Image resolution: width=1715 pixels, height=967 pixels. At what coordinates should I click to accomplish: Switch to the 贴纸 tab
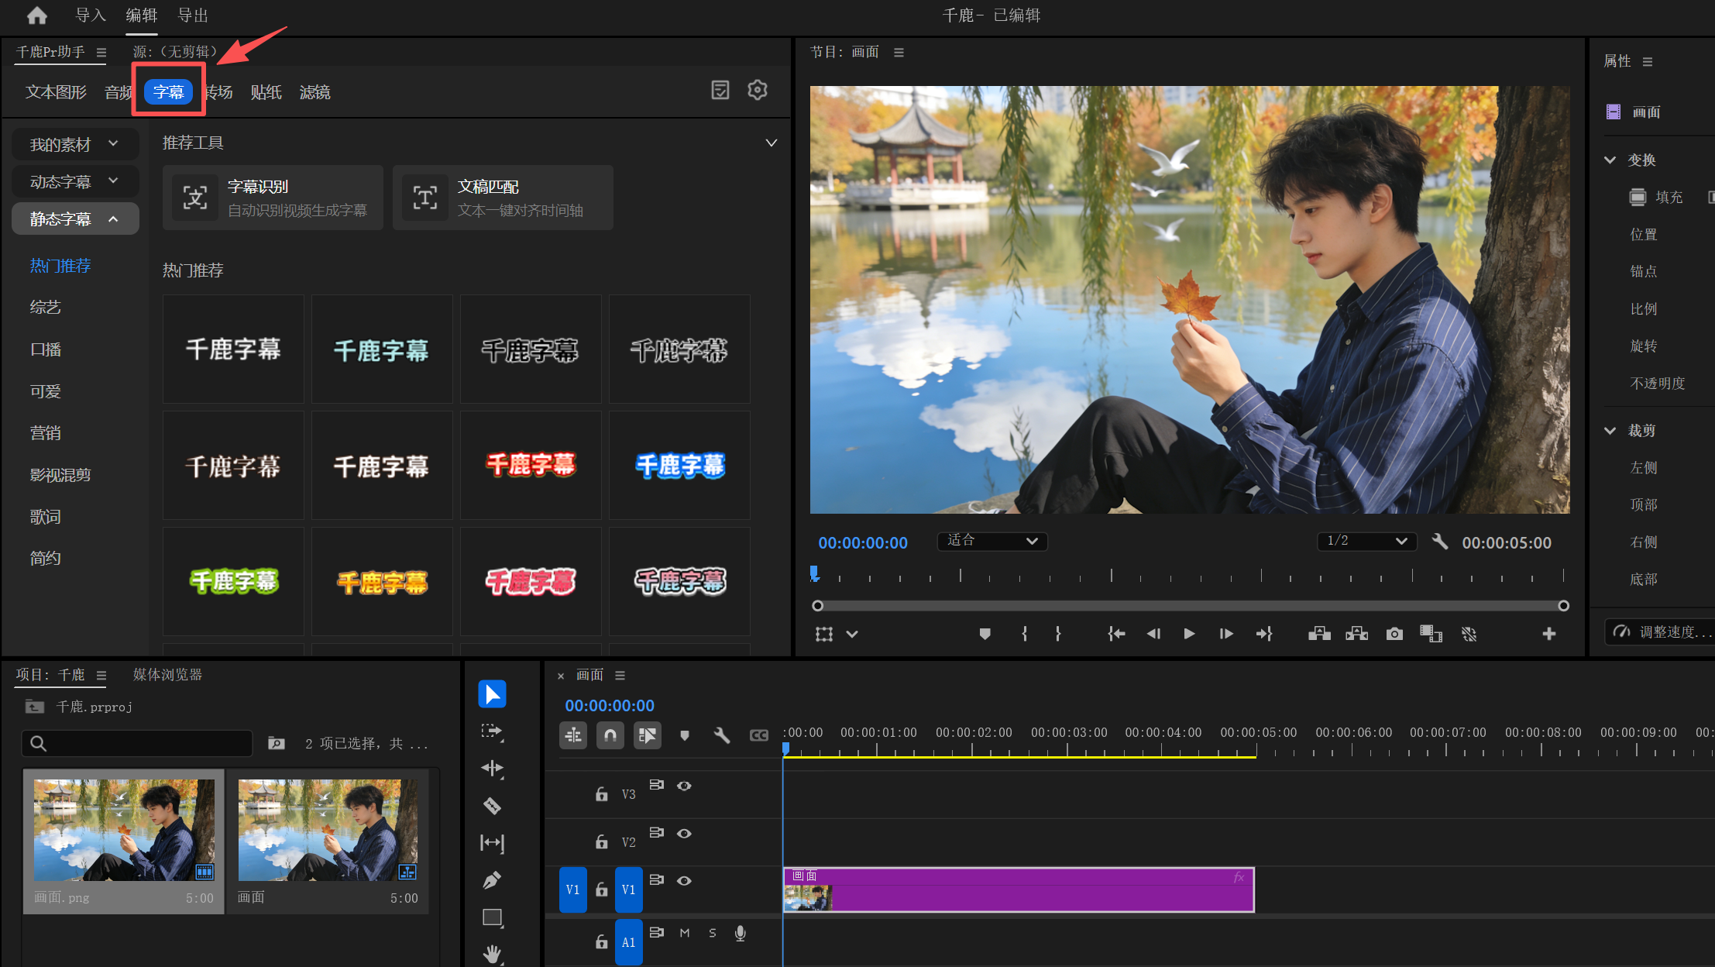click(x=266, y=92)
